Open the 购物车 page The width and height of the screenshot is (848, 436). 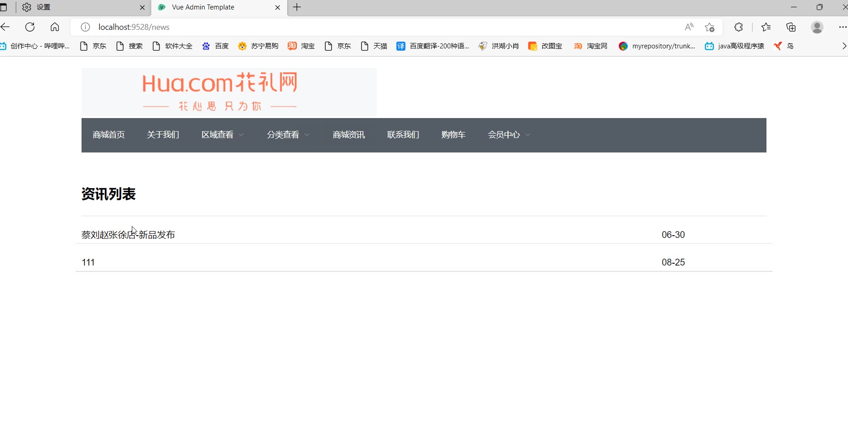click(453, 135)
